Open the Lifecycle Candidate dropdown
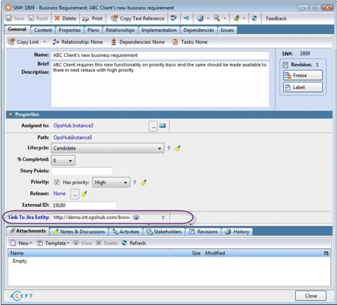Image resolution: width=337 pixels, height=305 pixels. (x=107, y=148)
